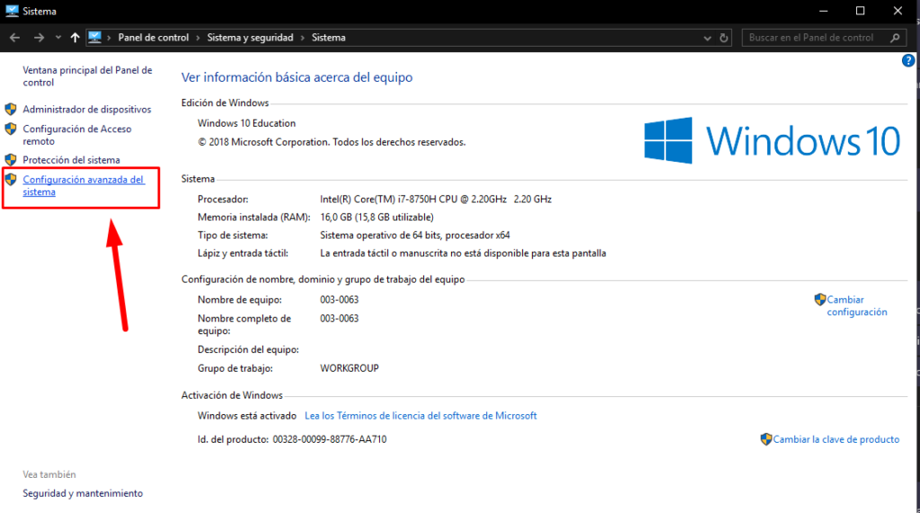This screenshot has height=513, width=920.
Task: Click 'Cambiar la clave de producto'
Action: (x=836, y=439)
